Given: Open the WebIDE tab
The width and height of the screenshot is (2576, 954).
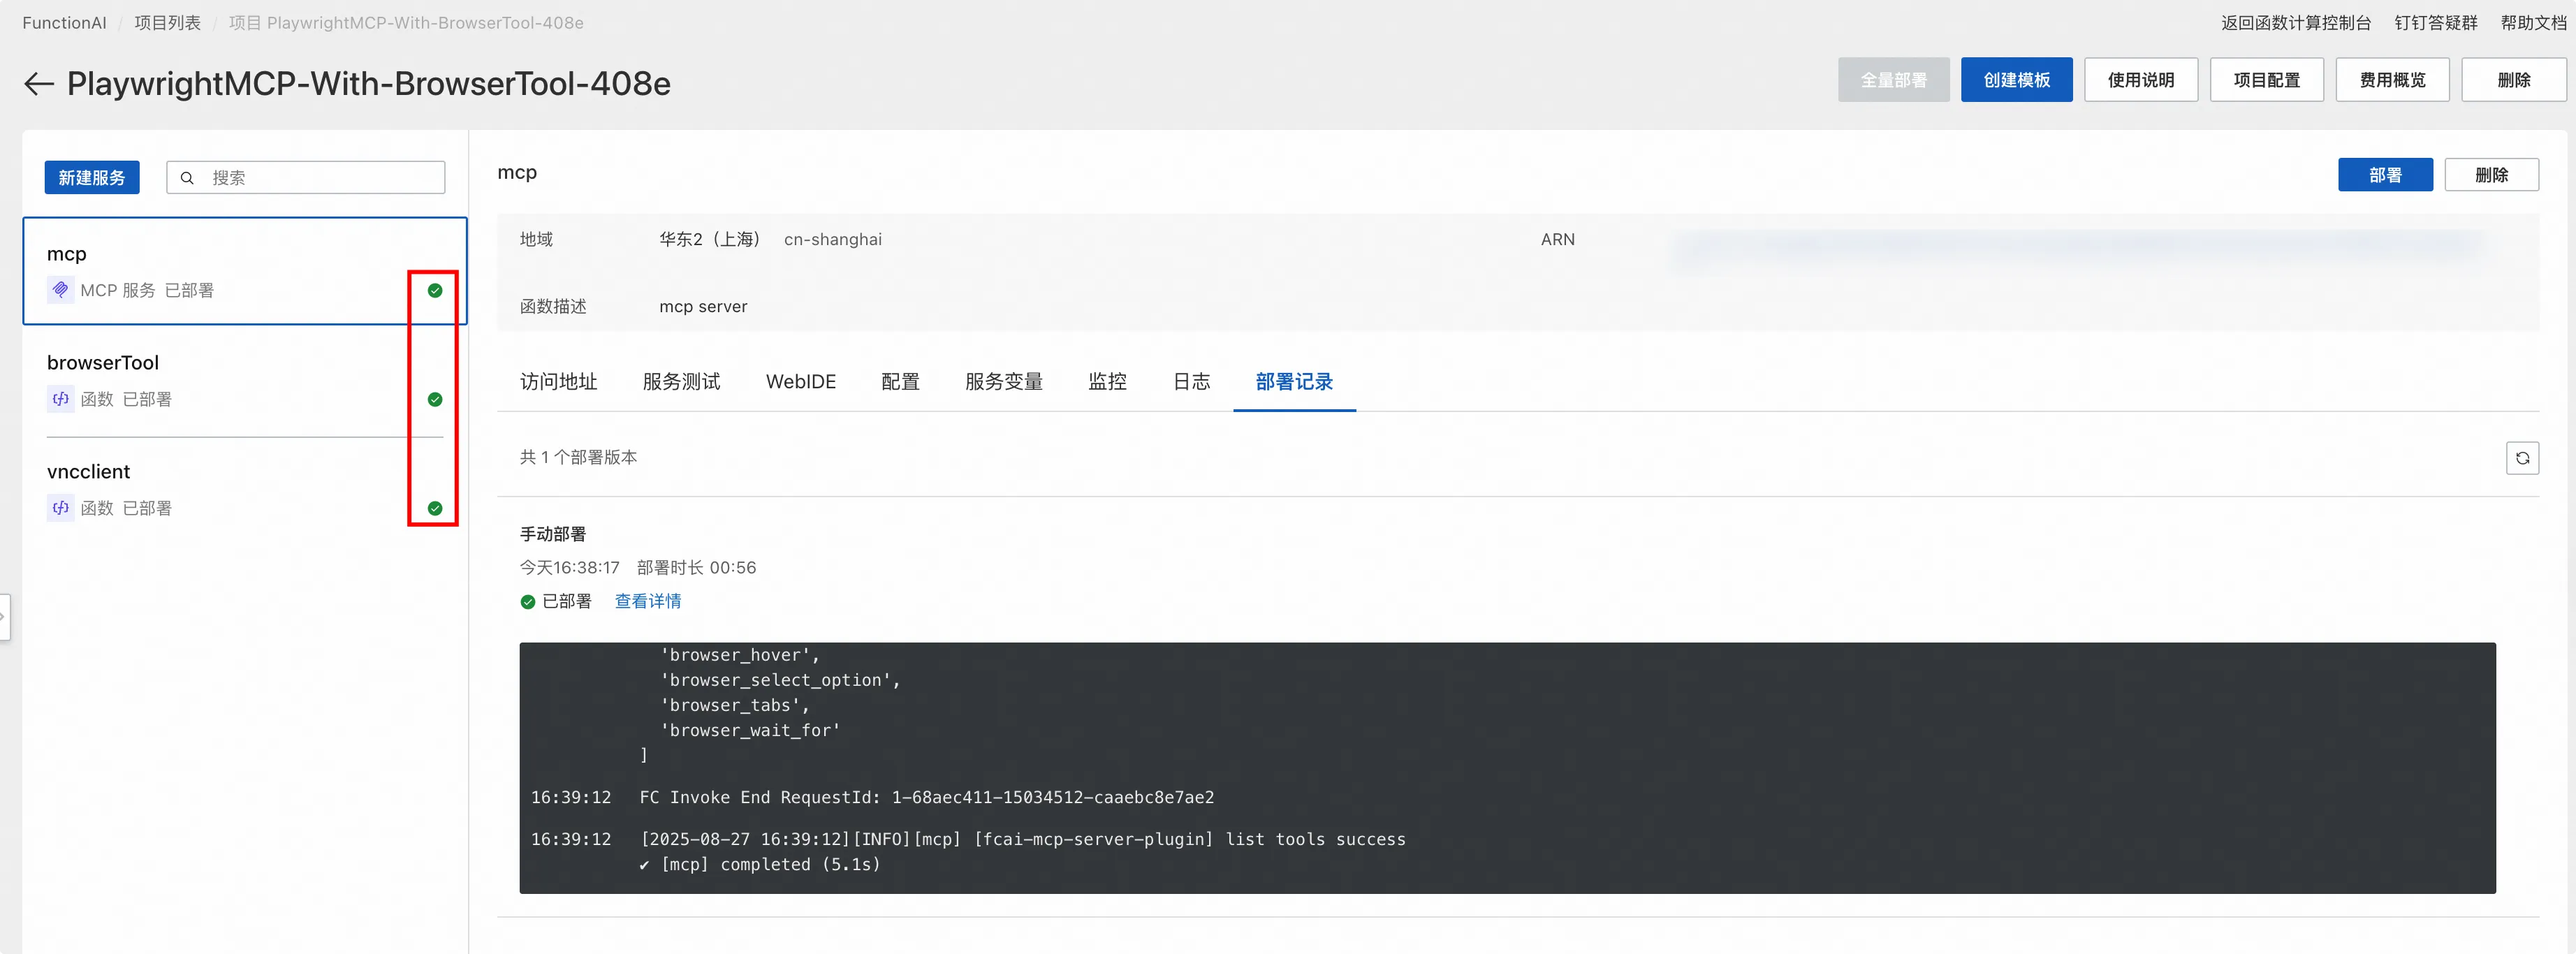Looking at the screenshot, I should (801, 381).
